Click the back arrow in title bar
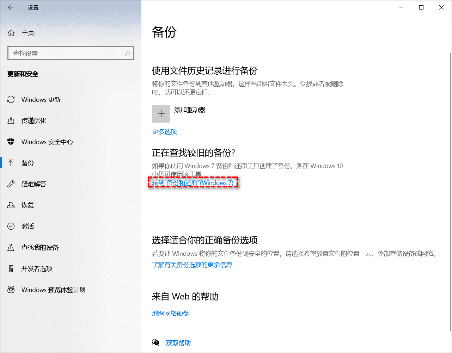452x353 pixels. [x=11, y=7]
